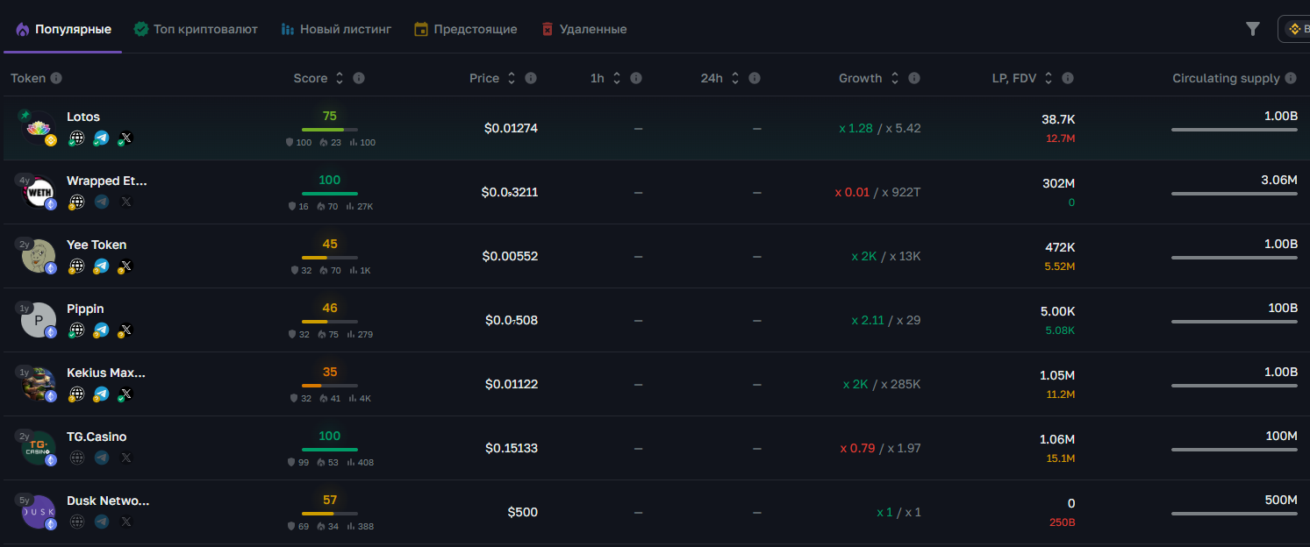Switch to the Топ криптовалют tab
The image size is (1310, 547).
[196, 29]
